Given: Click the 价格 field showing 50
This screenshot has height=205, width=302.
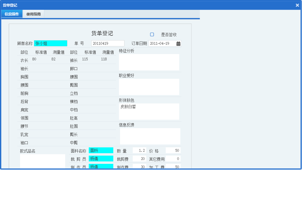Looking at the screenshot, I should (173, 150).
